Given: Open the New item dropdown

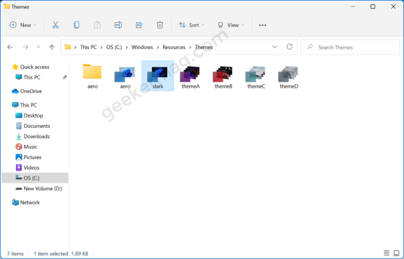Looking at the screenshot, I should (x=23, y=25).
